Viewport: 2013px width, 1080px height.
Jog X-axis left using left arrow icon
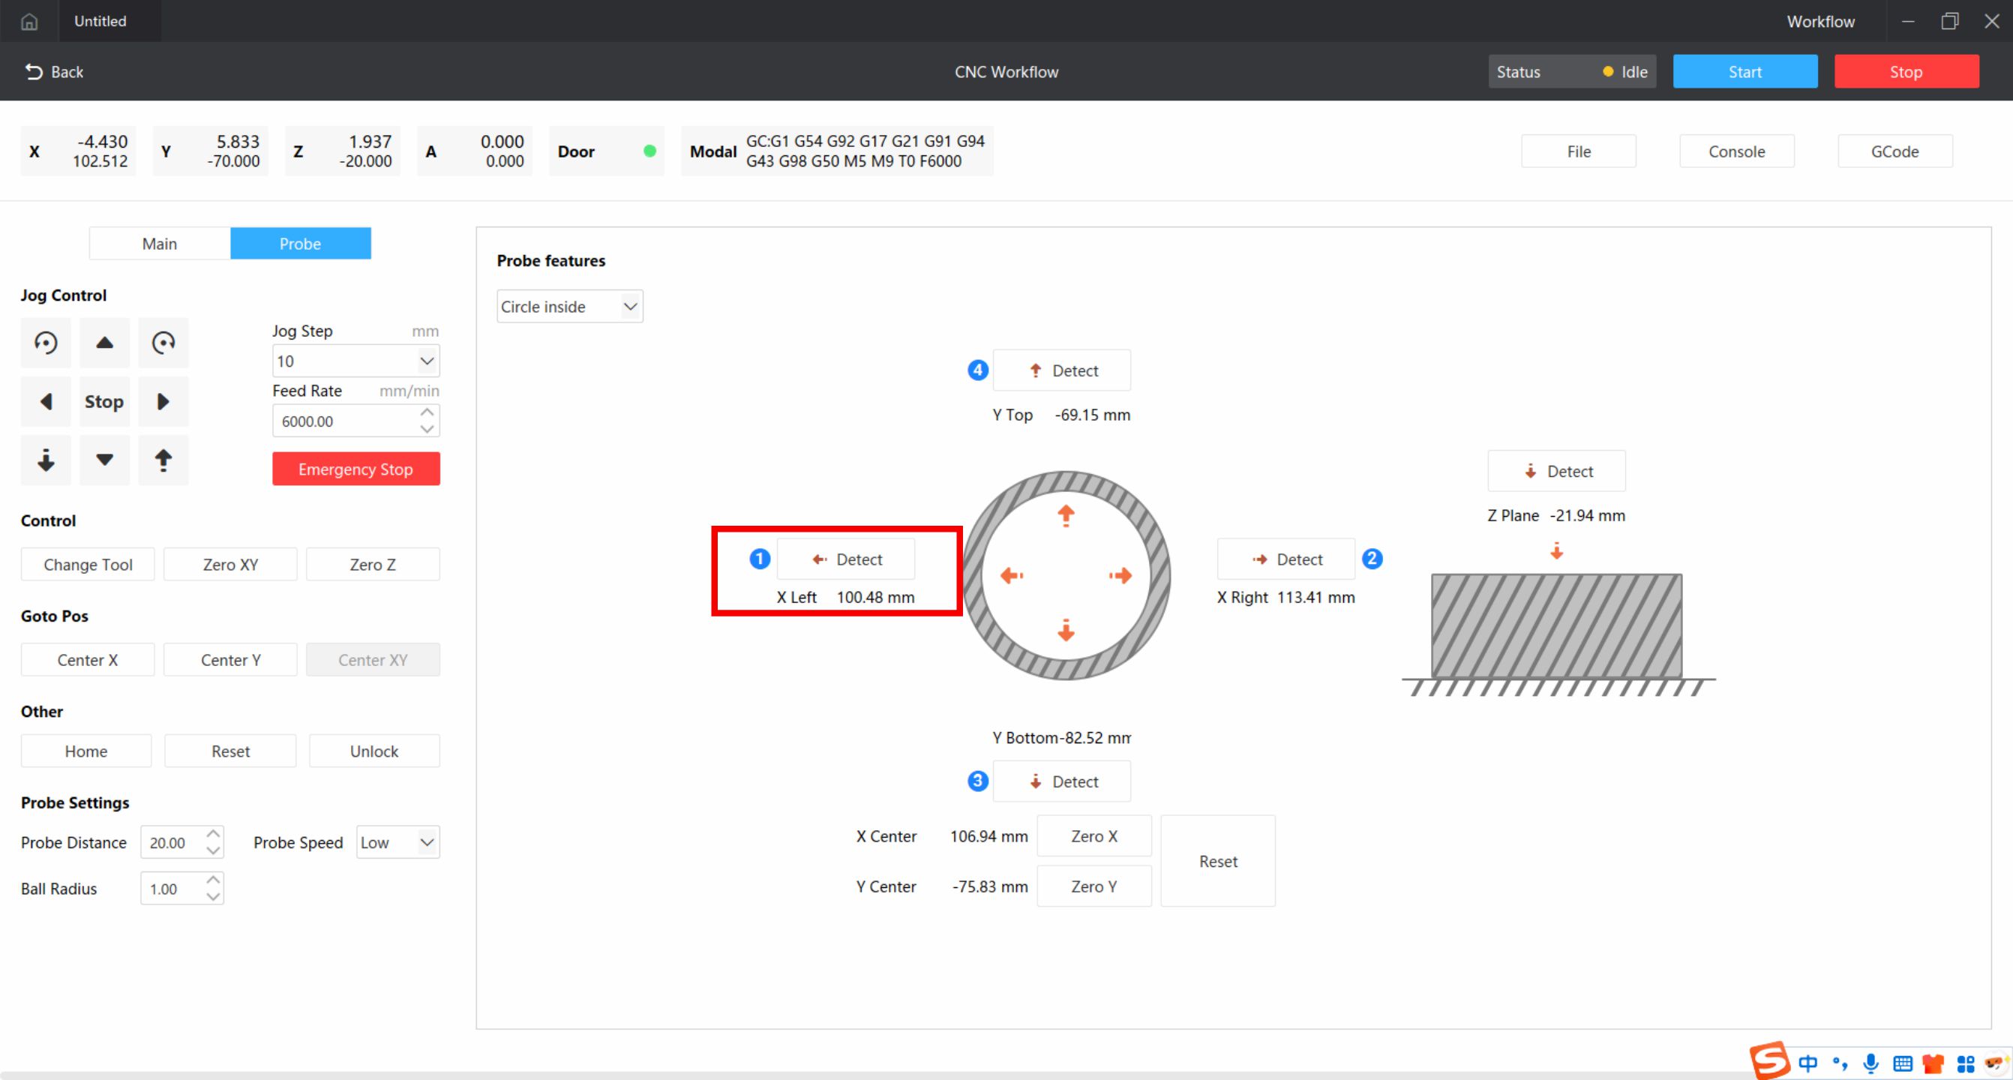(x=44, y=401)
